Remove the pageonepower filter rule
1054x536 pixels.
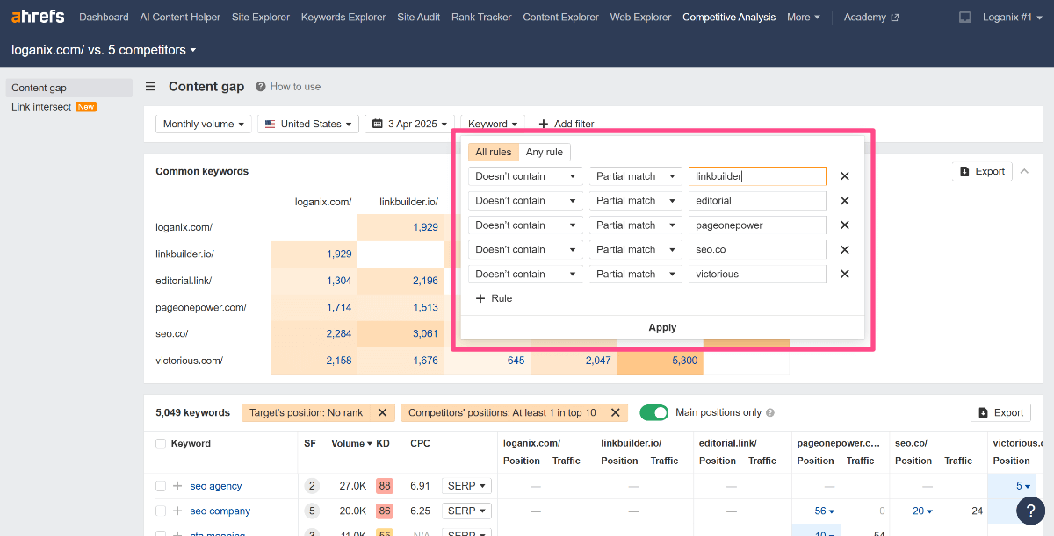(x=845, y=225)
